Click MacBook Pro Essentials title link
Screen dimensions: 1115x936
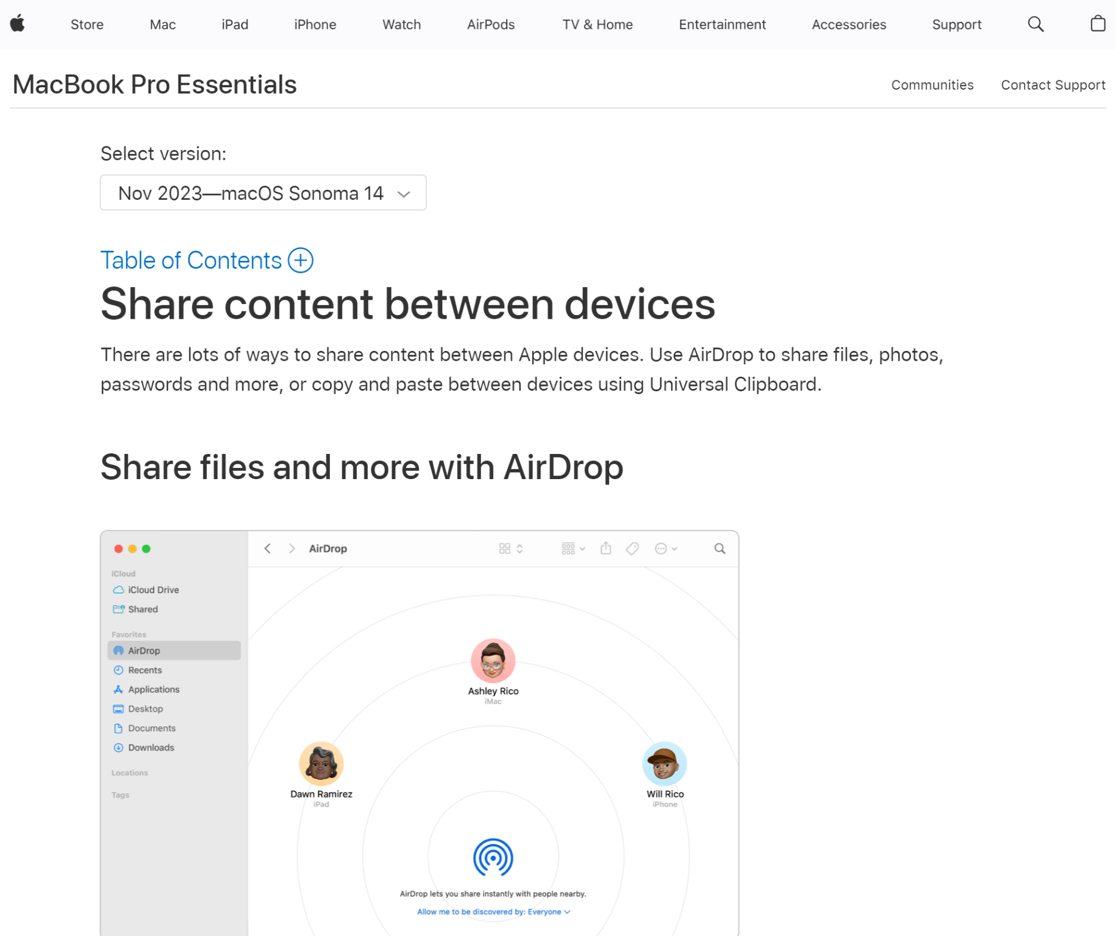click(x=155, y=84)
